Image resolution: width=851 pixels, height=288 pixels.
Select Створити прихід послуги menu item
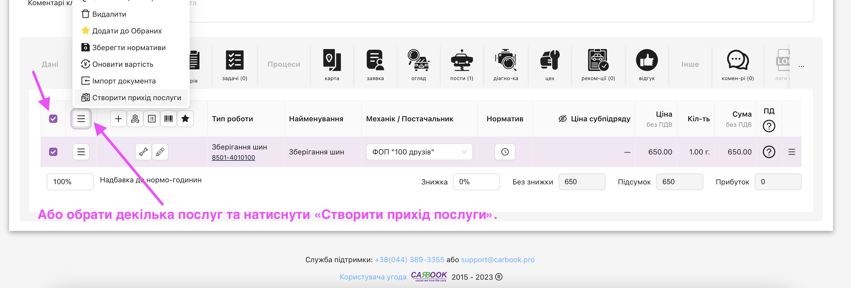[136, 98]
